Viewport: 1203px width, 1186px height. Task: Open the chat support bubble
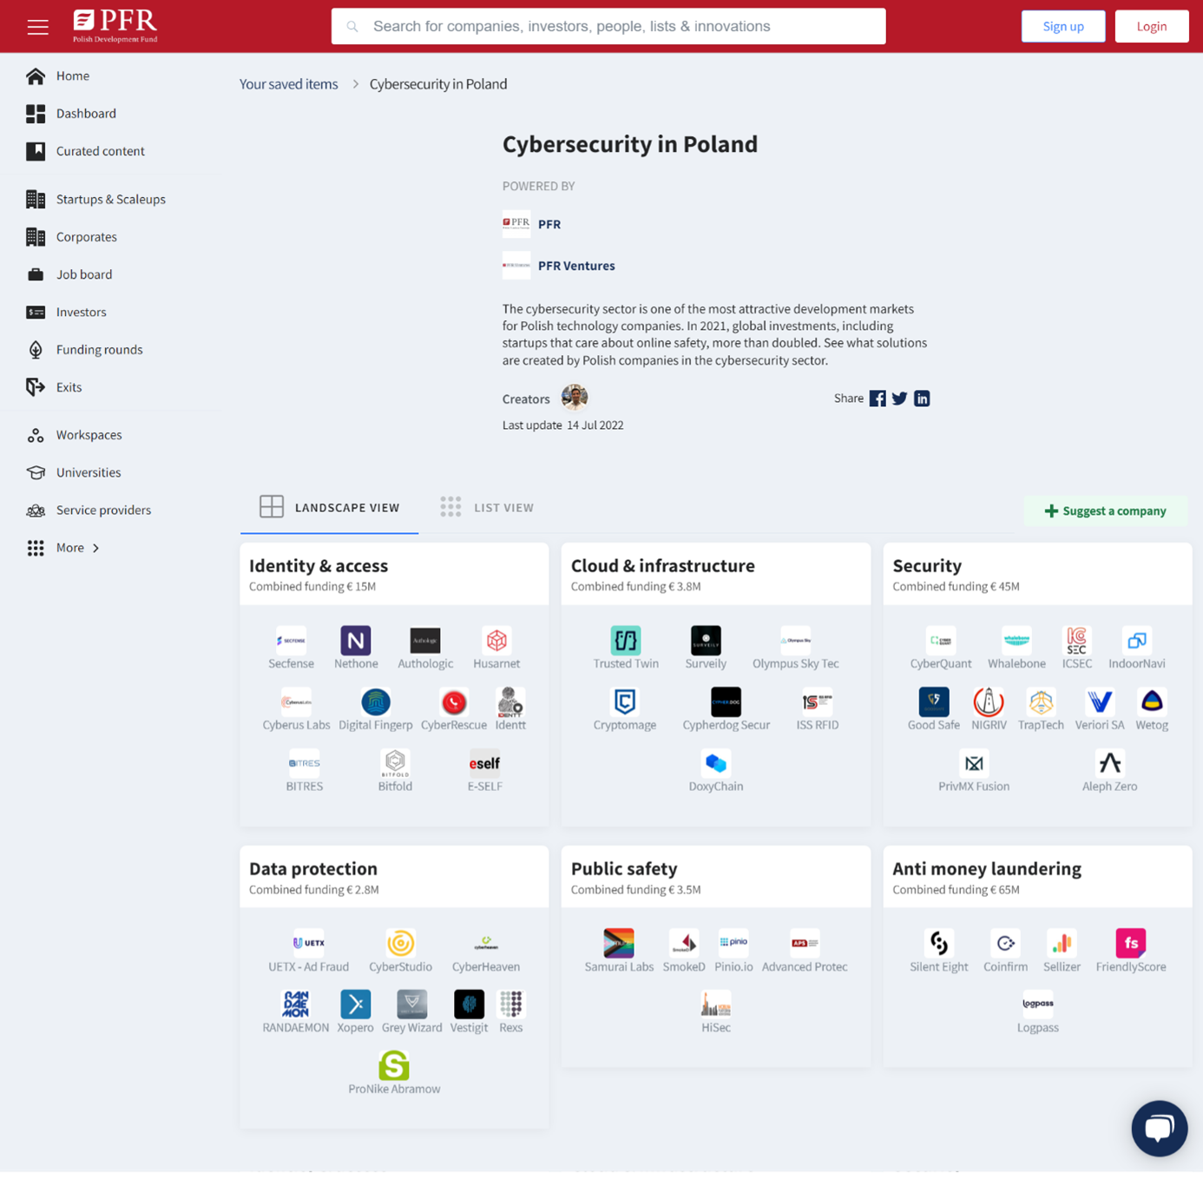[x=1159, y=1128]
